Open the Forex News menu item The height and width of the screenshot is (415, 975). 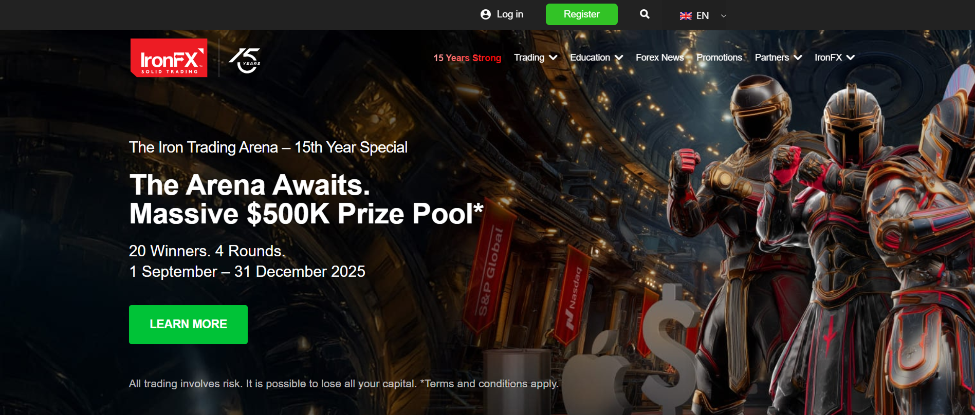pos(659,58)
